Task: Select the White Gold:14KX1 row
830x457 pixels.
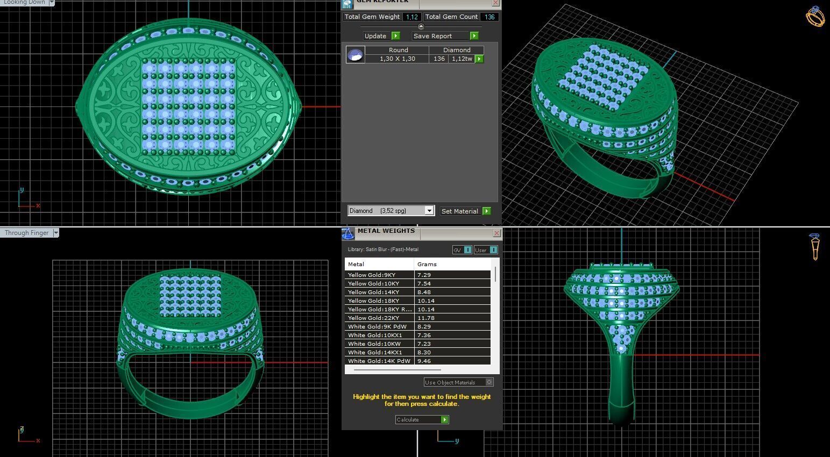Action: click(418, 352)
